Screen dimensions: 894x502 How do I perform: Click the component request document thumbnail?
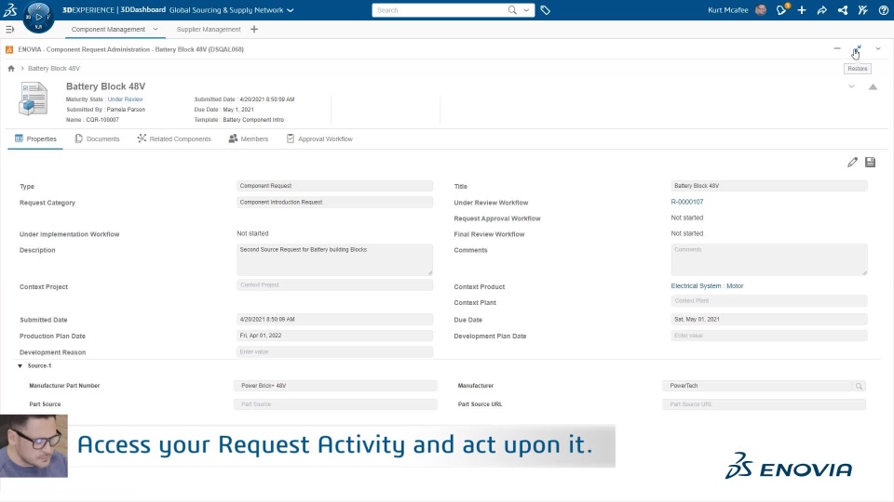[x=34, y=99]
